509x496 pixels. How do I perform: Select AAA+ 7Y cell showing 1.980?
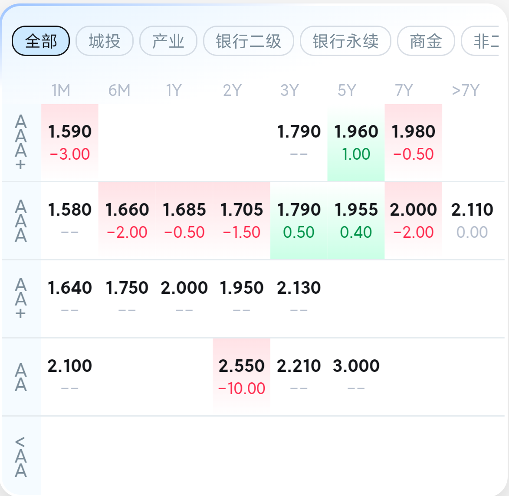(x=413, y=142)
